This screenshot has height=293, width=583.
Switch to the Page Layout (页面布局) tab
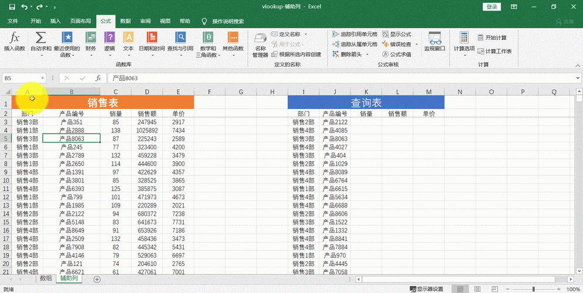click(80, 21)
